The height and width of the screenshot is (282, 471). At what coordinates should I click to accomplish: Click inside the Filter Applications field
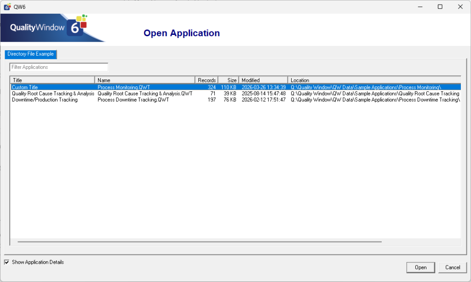click(58, 67)
